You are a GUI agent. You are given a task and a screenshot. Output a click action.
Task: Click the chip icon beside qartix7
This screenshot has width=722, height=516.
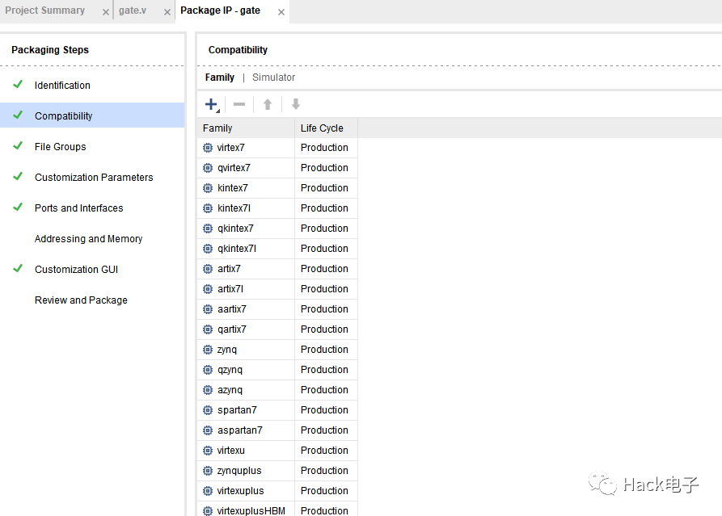click(208, 329)
